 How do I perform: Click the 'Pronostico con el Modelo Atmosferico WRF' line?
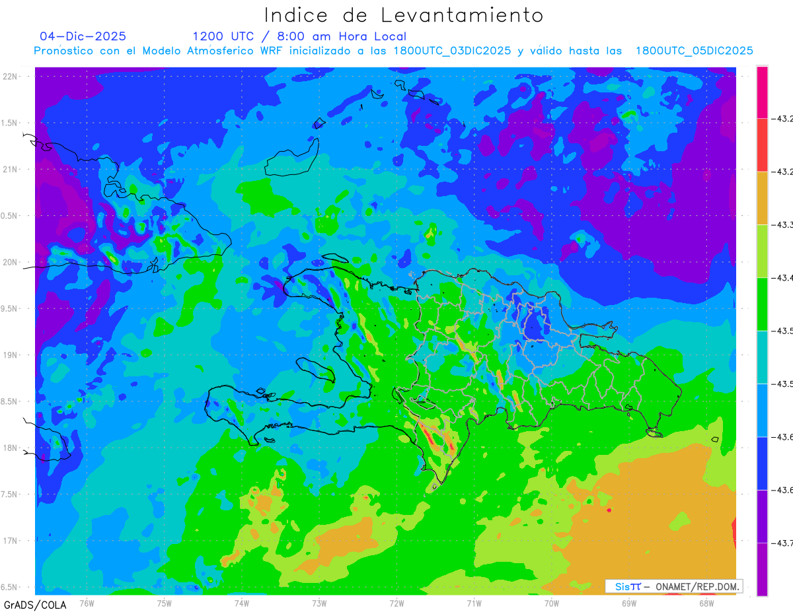click(x=393, y=51)
